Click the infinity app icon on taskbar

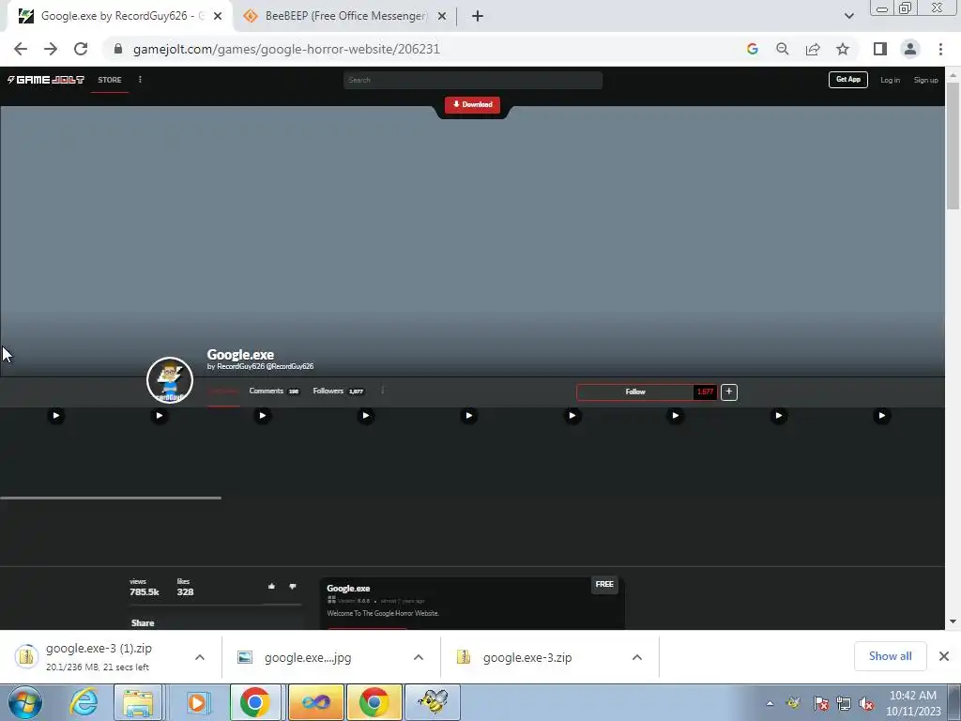tap(316, 702)
